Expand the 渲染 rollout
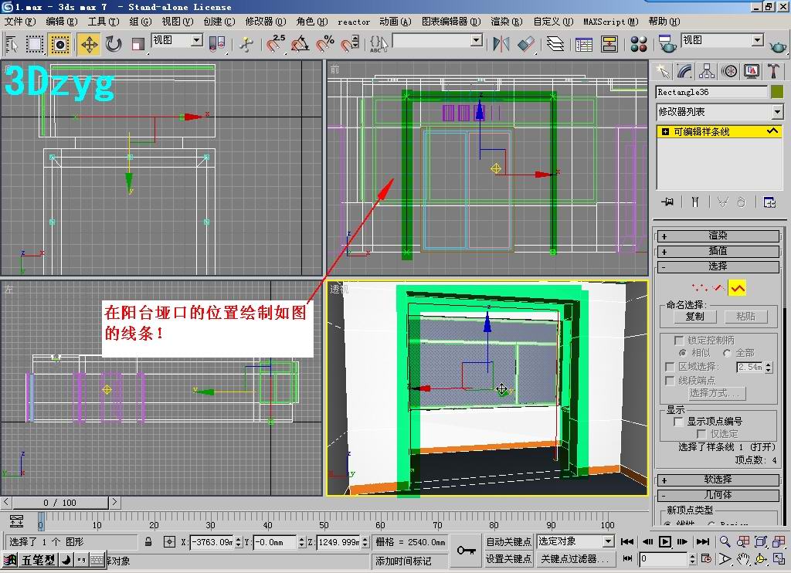Image resolution: width=791 pixels, height=573 pixels. [718, 236]
